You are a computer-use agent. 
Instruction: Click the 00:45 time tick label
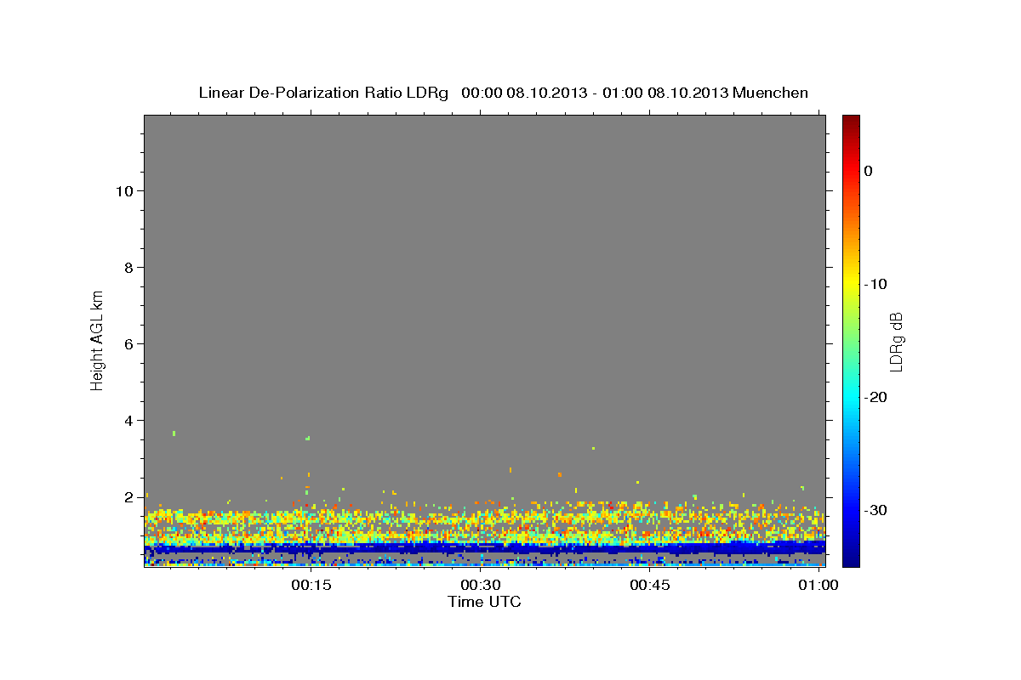click(651, 586)
